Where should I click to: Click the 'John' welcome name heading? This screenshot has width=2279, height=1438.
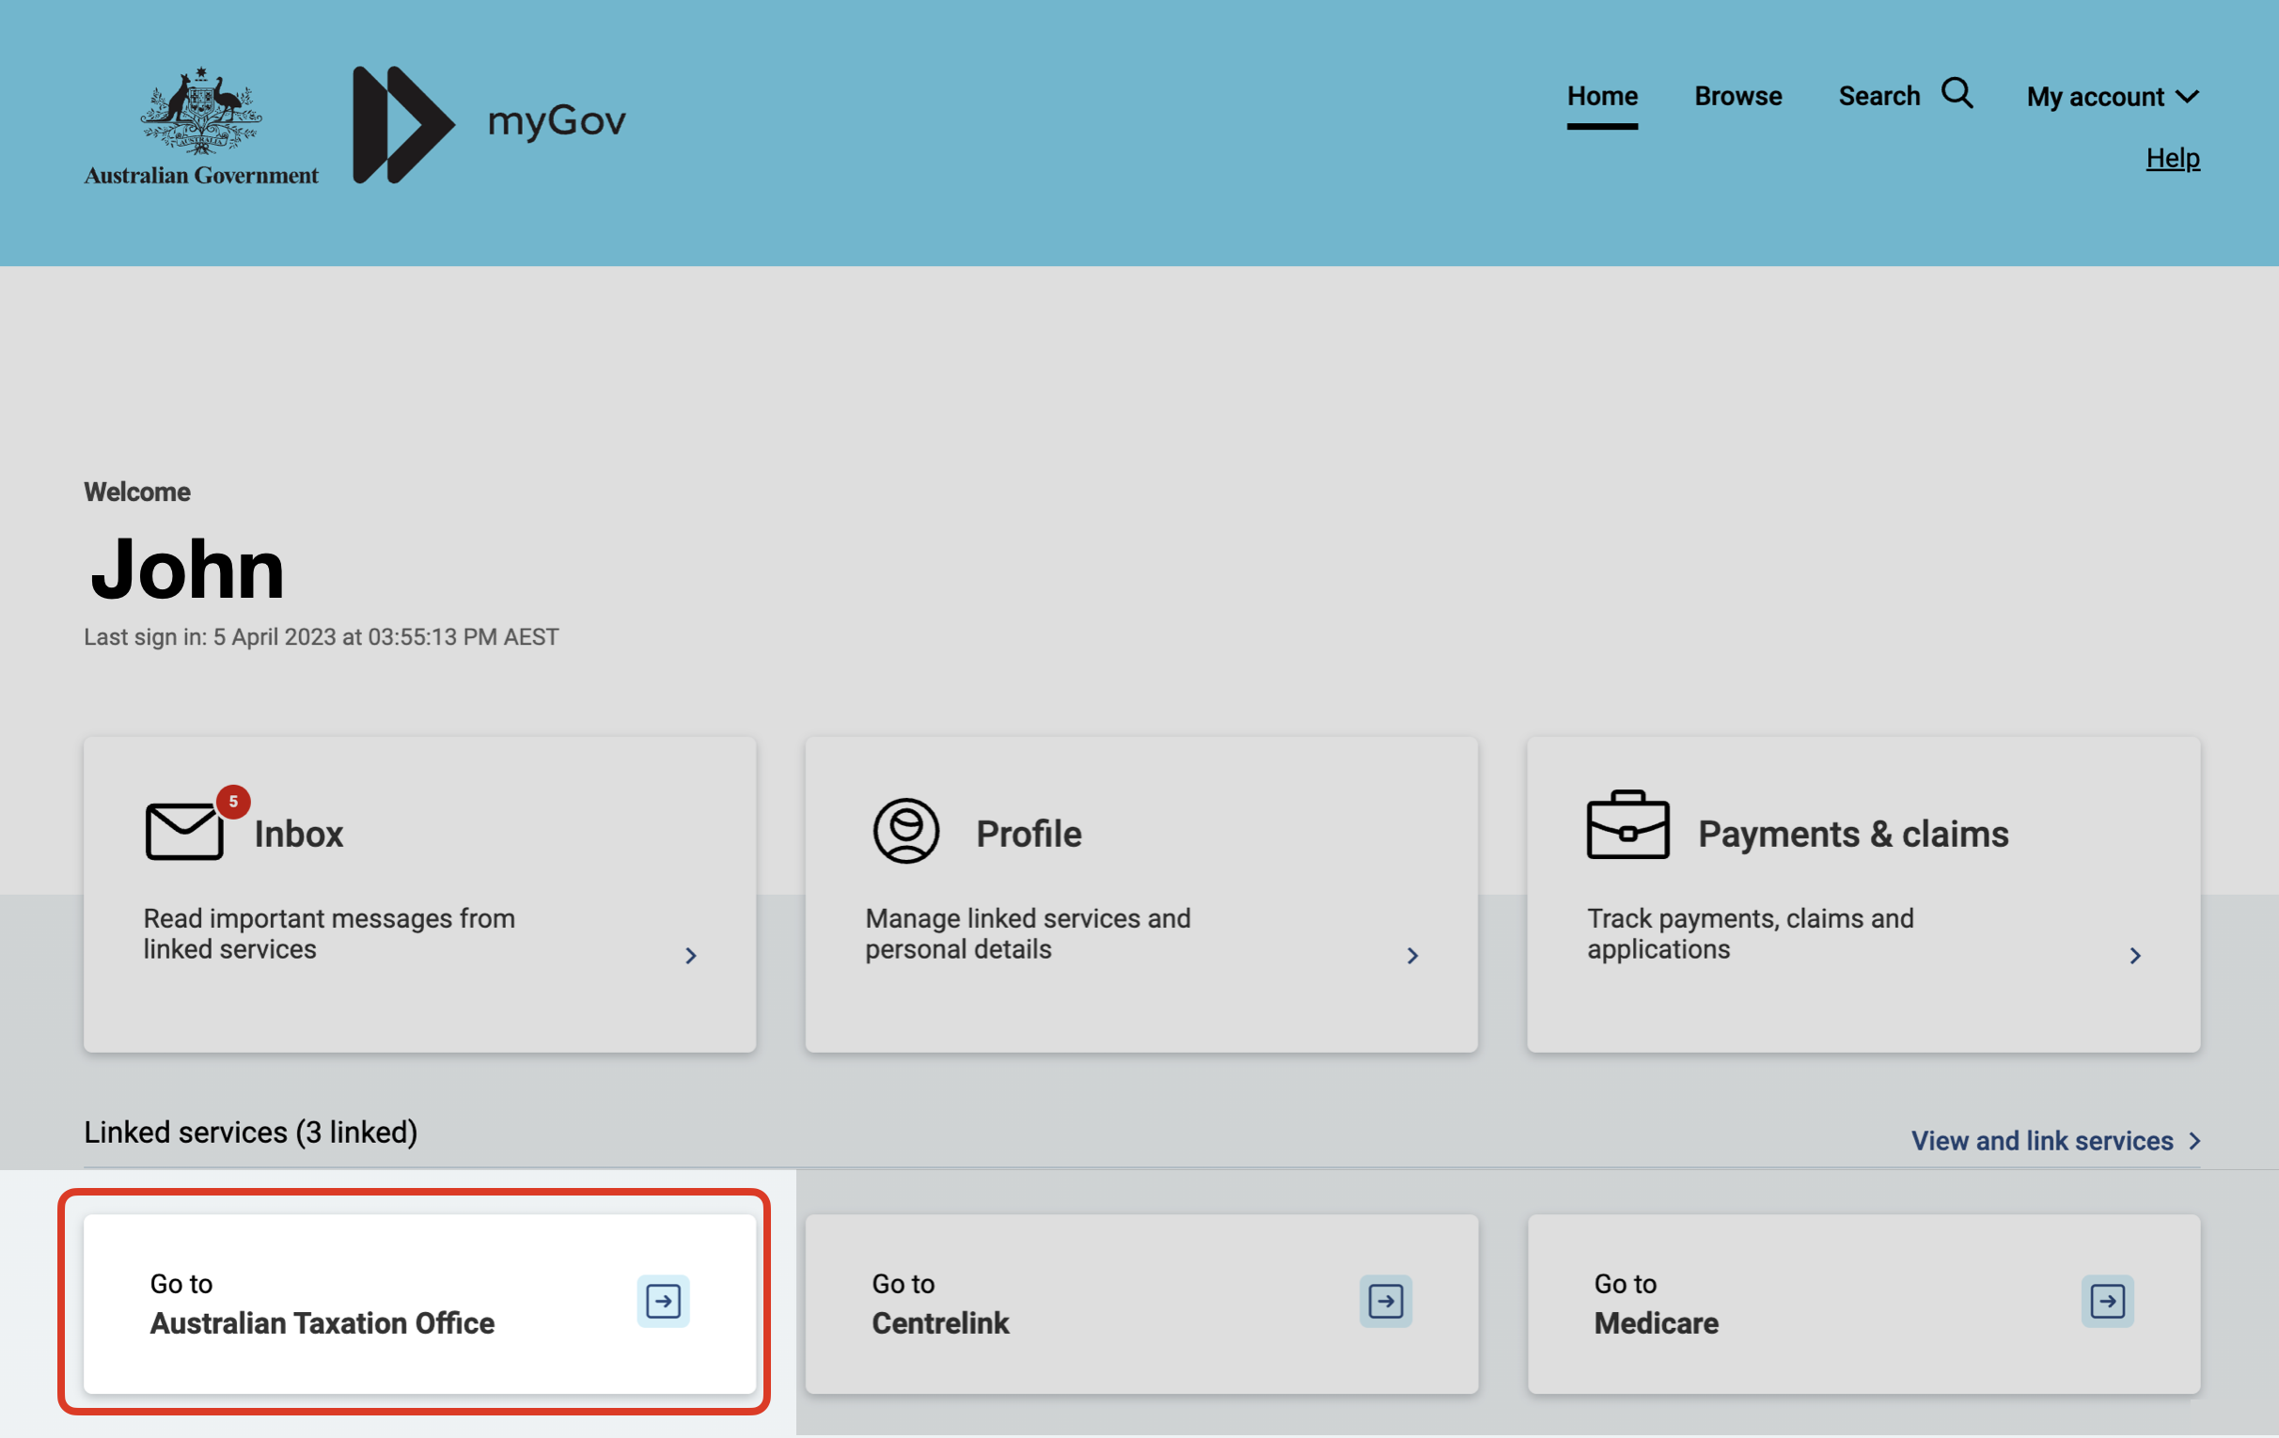point(187,569)
